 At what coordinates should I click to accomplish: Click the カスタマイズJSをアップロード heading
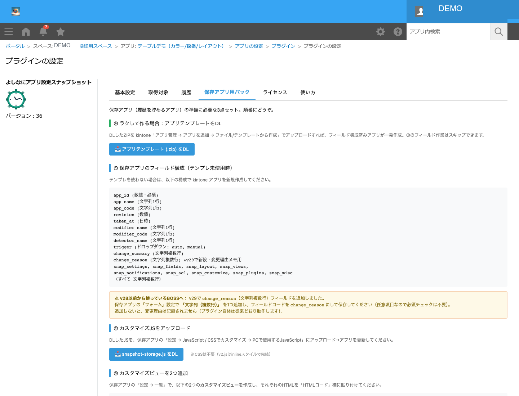pos(152,328)
